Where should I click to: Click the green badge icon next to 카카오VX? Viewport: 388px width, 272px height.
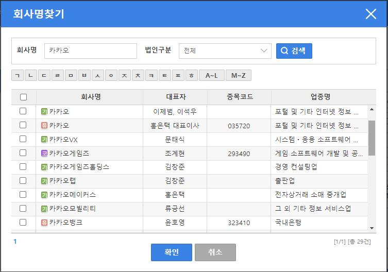[44, 139]
